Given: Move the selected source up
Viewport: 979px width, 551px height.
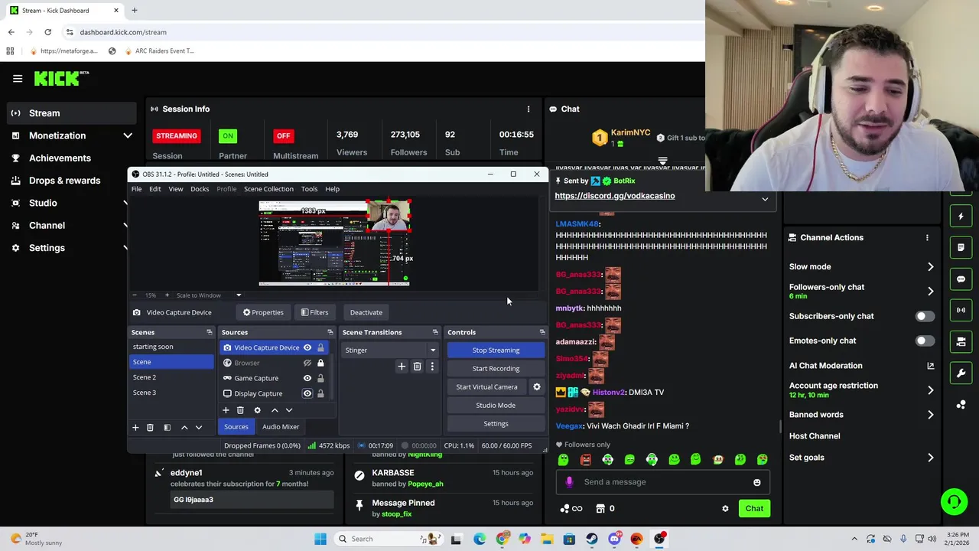Looking at the screenshot, I should (275, 410).
